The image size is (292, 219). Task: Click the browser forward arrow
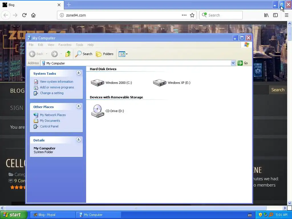[x=15, y=15]
